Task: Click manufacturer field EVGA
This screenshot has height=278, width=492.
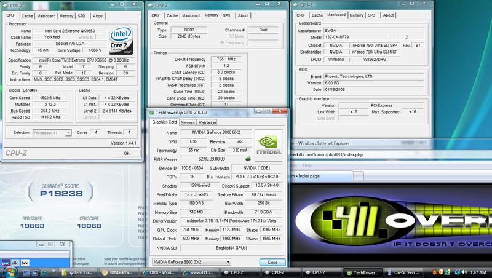Action: point(374,30)
